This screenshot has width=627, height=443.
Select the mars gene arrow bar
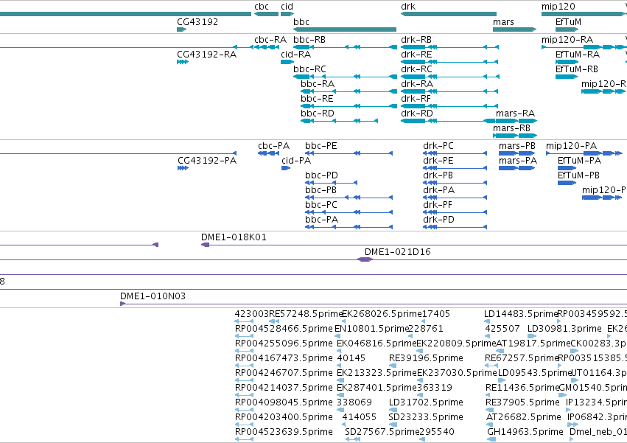click(514, 29)
